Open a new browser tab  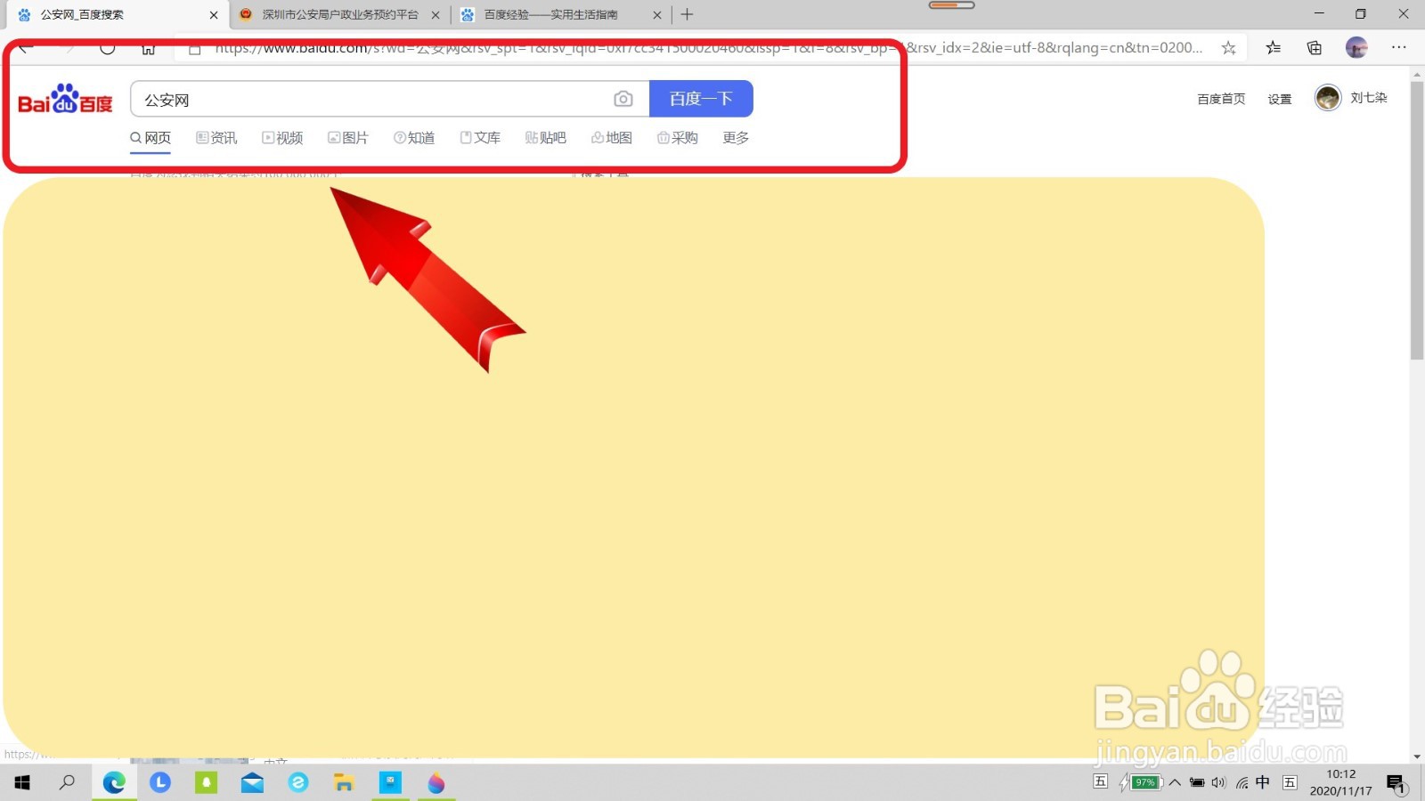(x=687, y=14)
